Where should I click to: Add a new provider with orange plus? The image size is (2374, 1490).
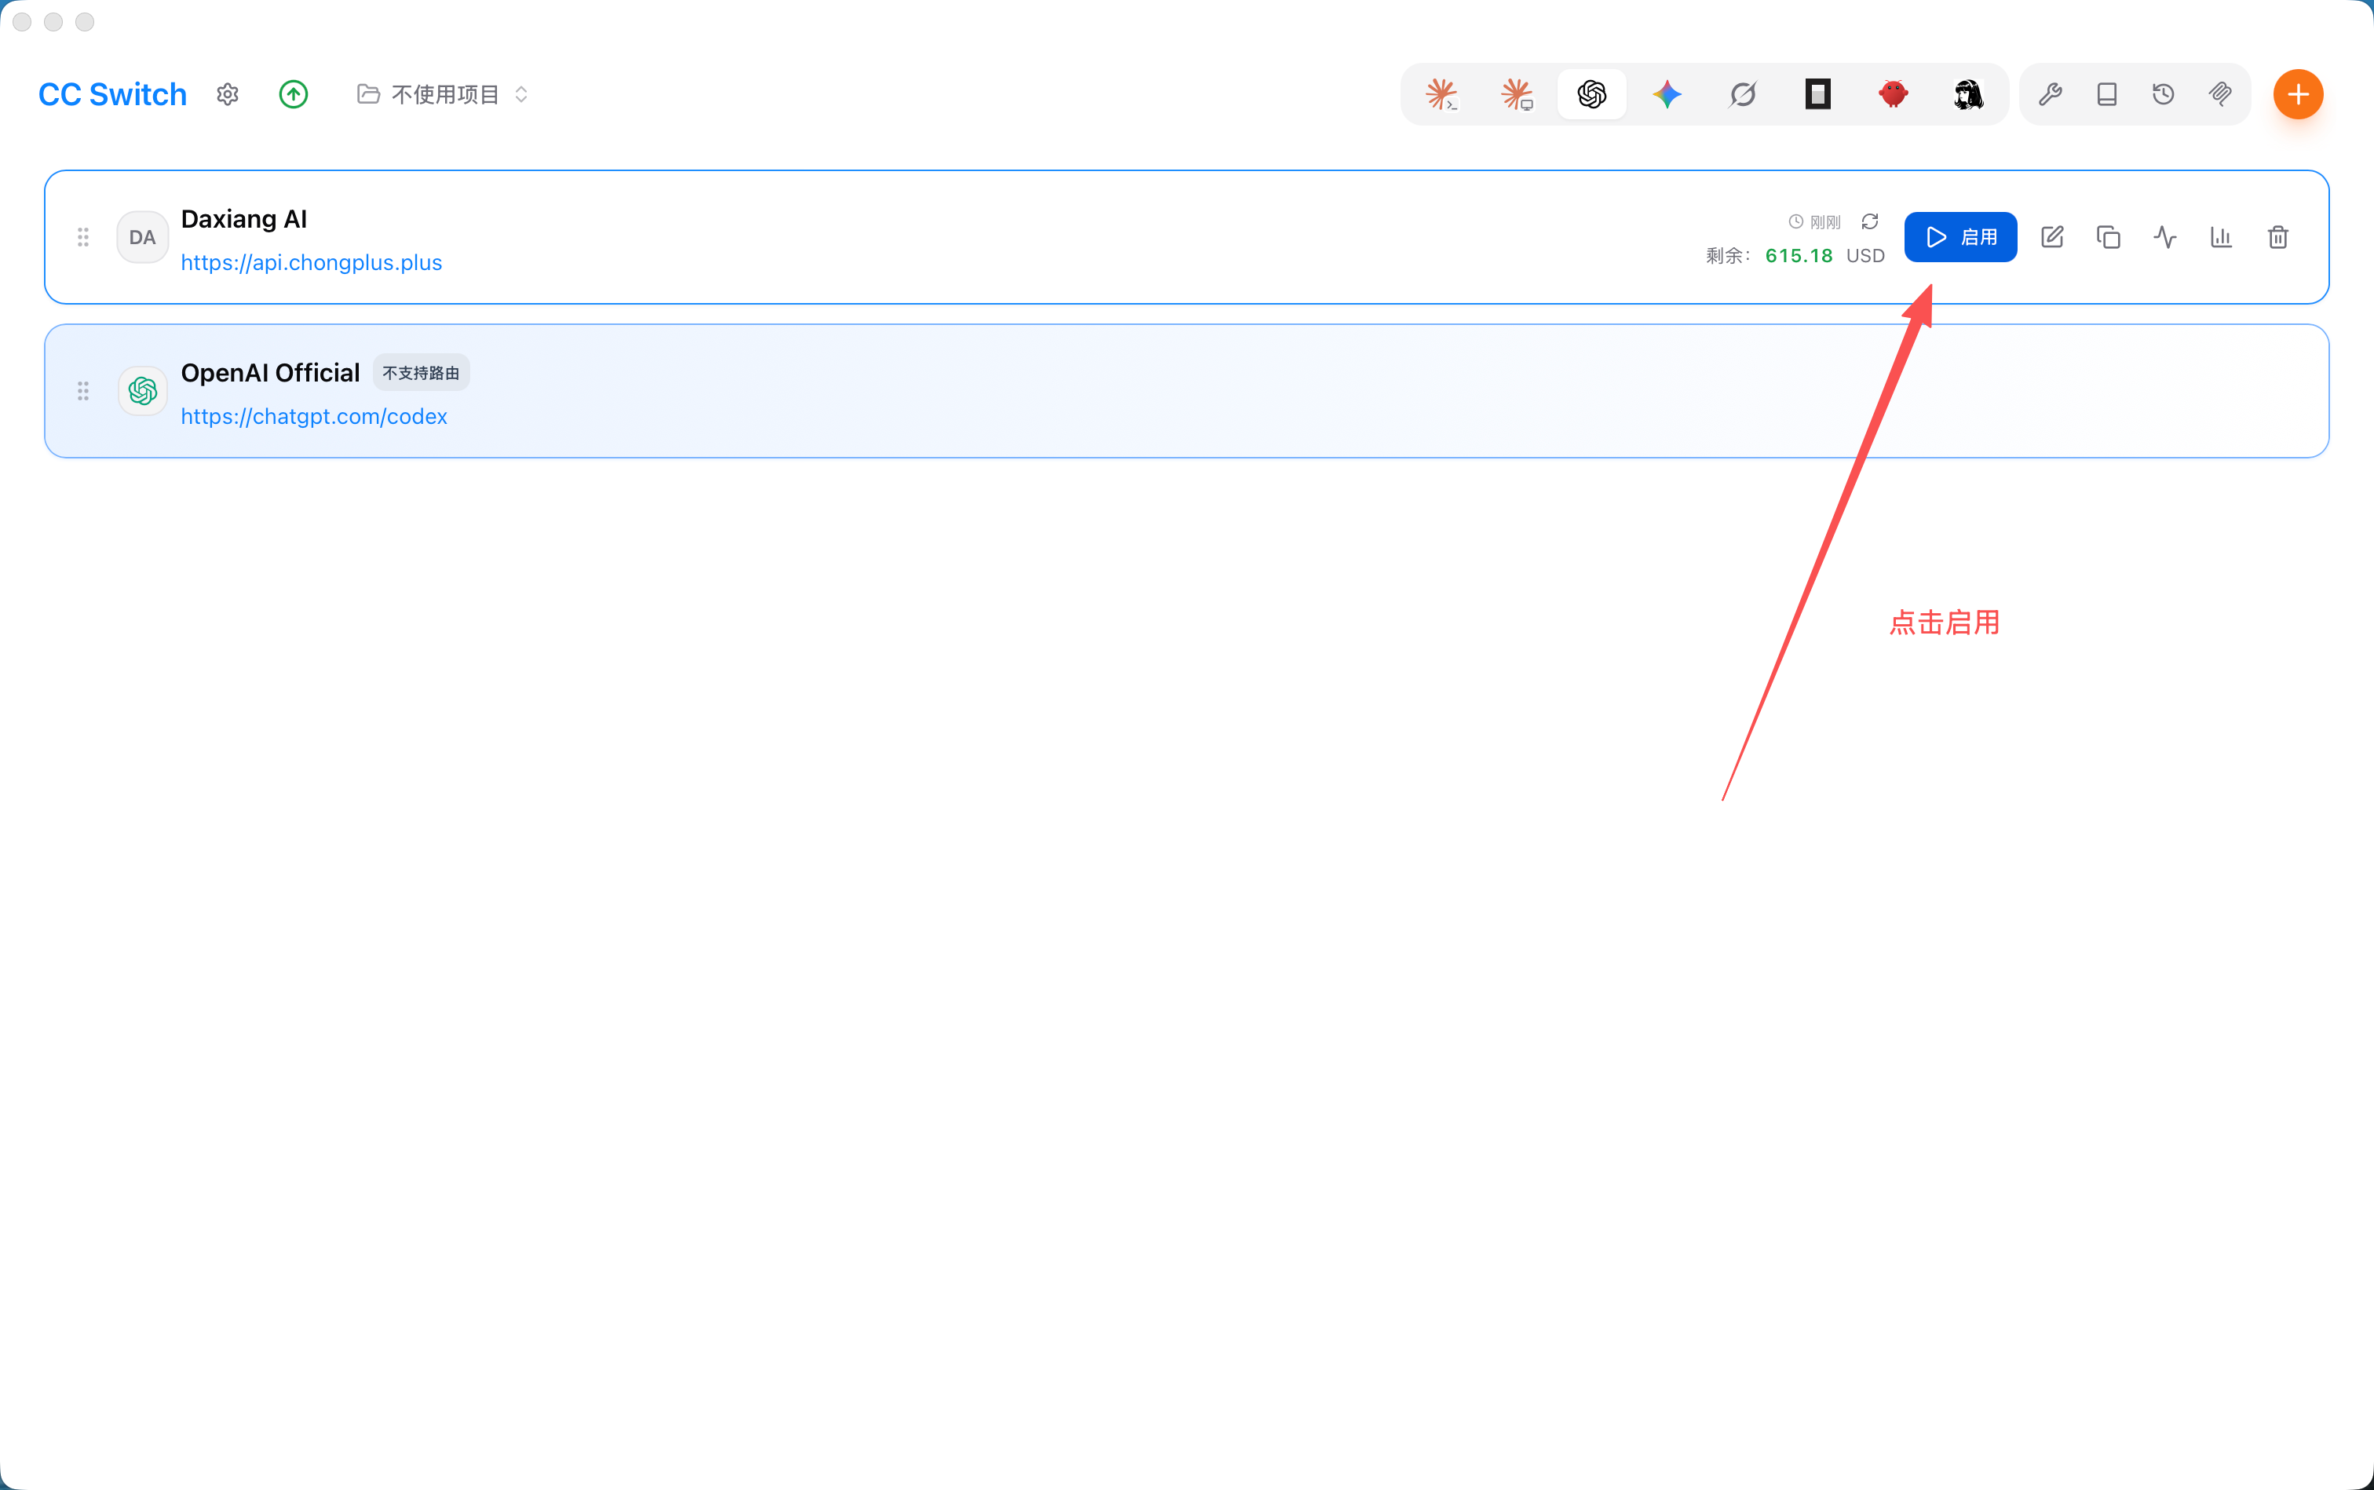coord(2298,95)
